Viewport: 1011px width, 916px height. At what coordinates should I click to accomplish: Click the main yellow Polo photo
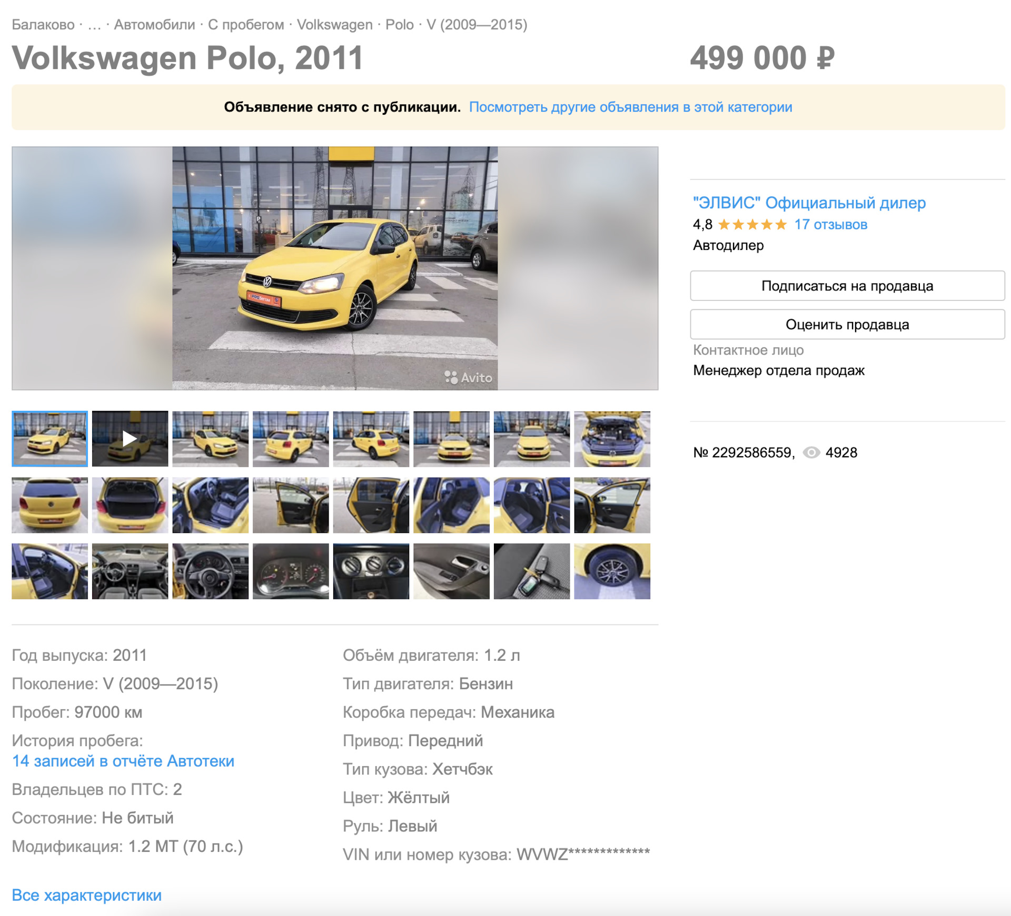335,268
